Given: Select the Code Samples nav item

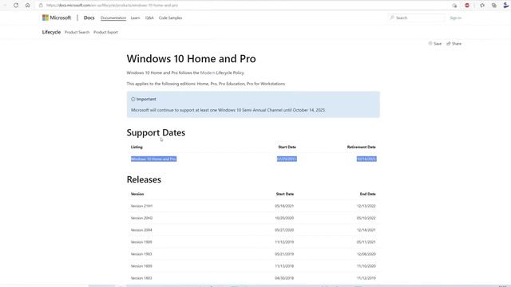Looking at the screenshot, I should (170, 18).
